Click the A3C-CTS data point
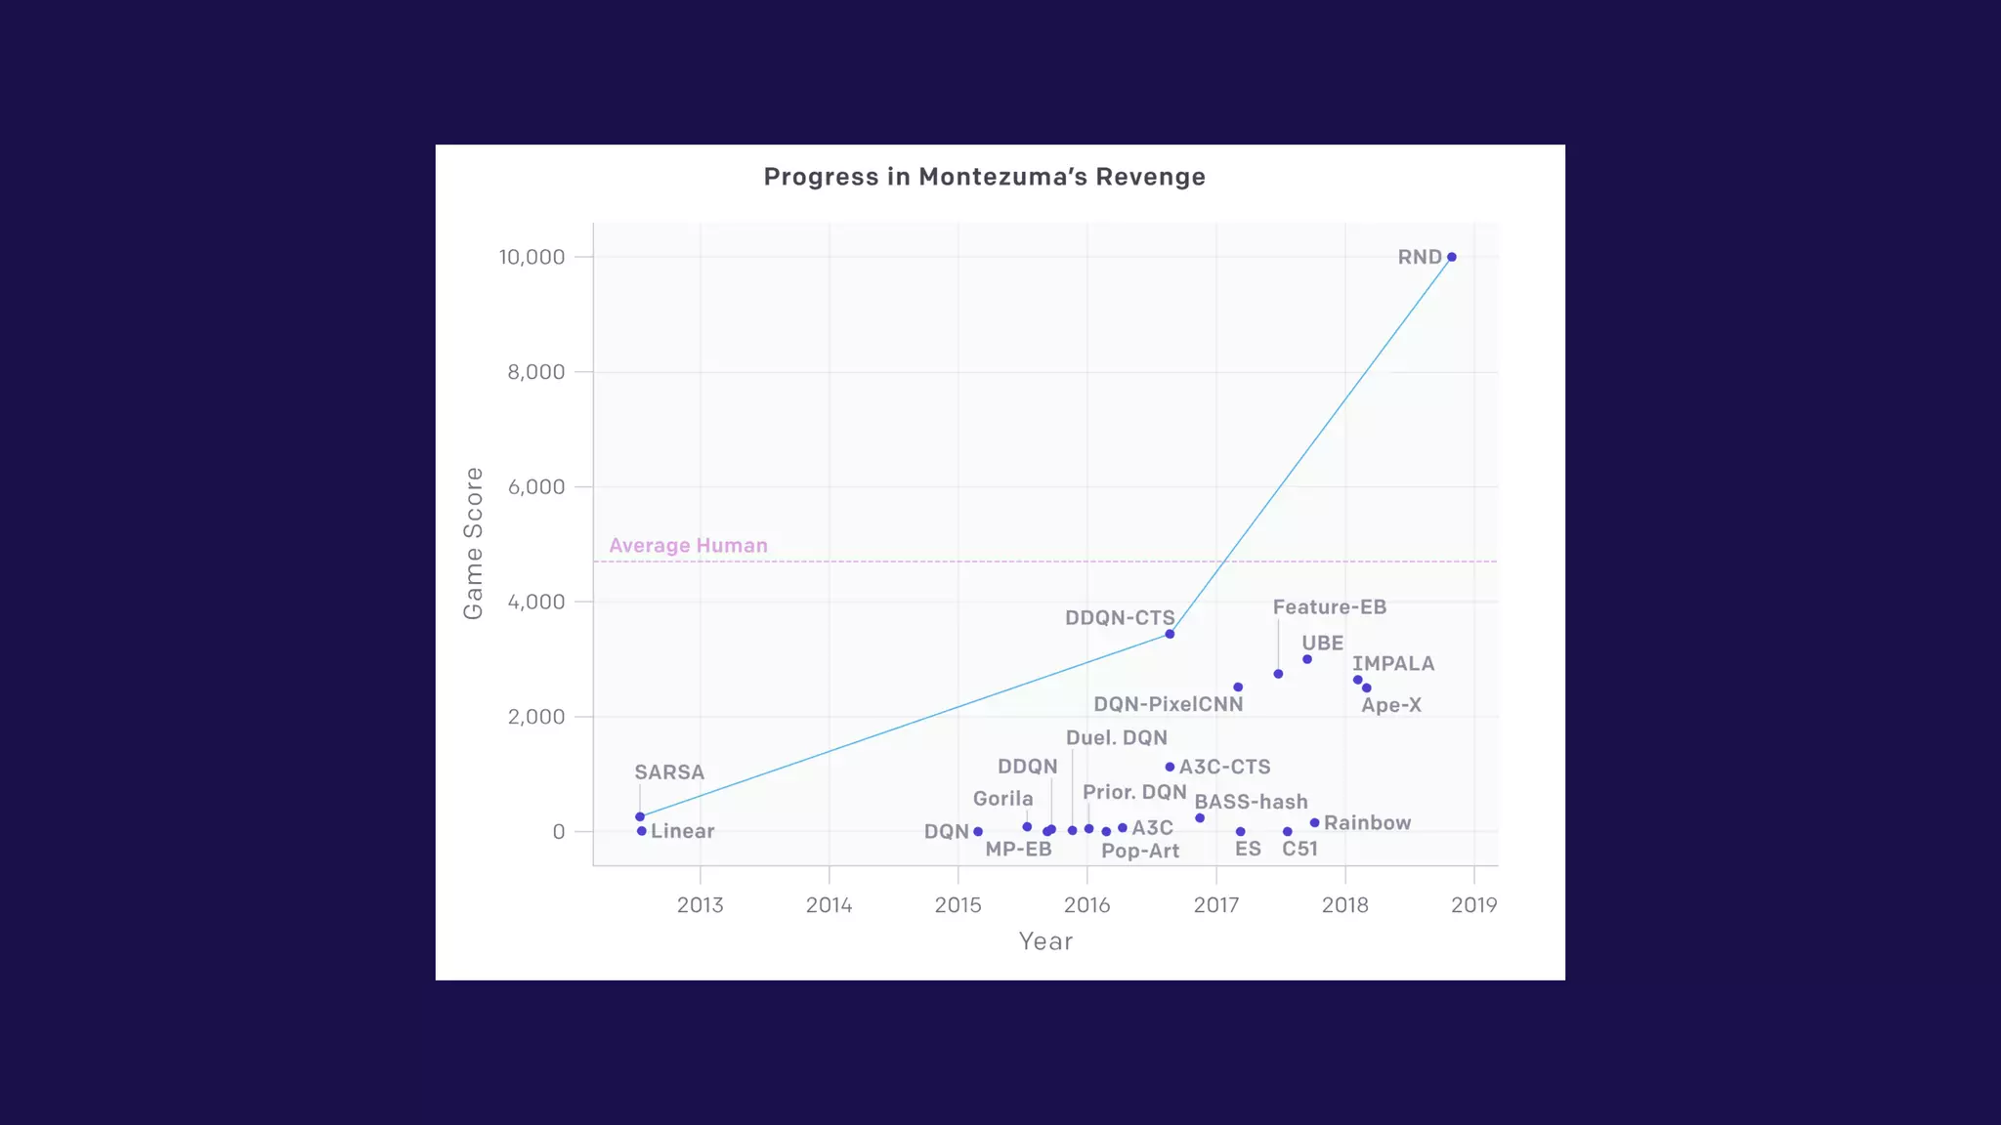2001x1125 pixels. (x=1170, y=767)
